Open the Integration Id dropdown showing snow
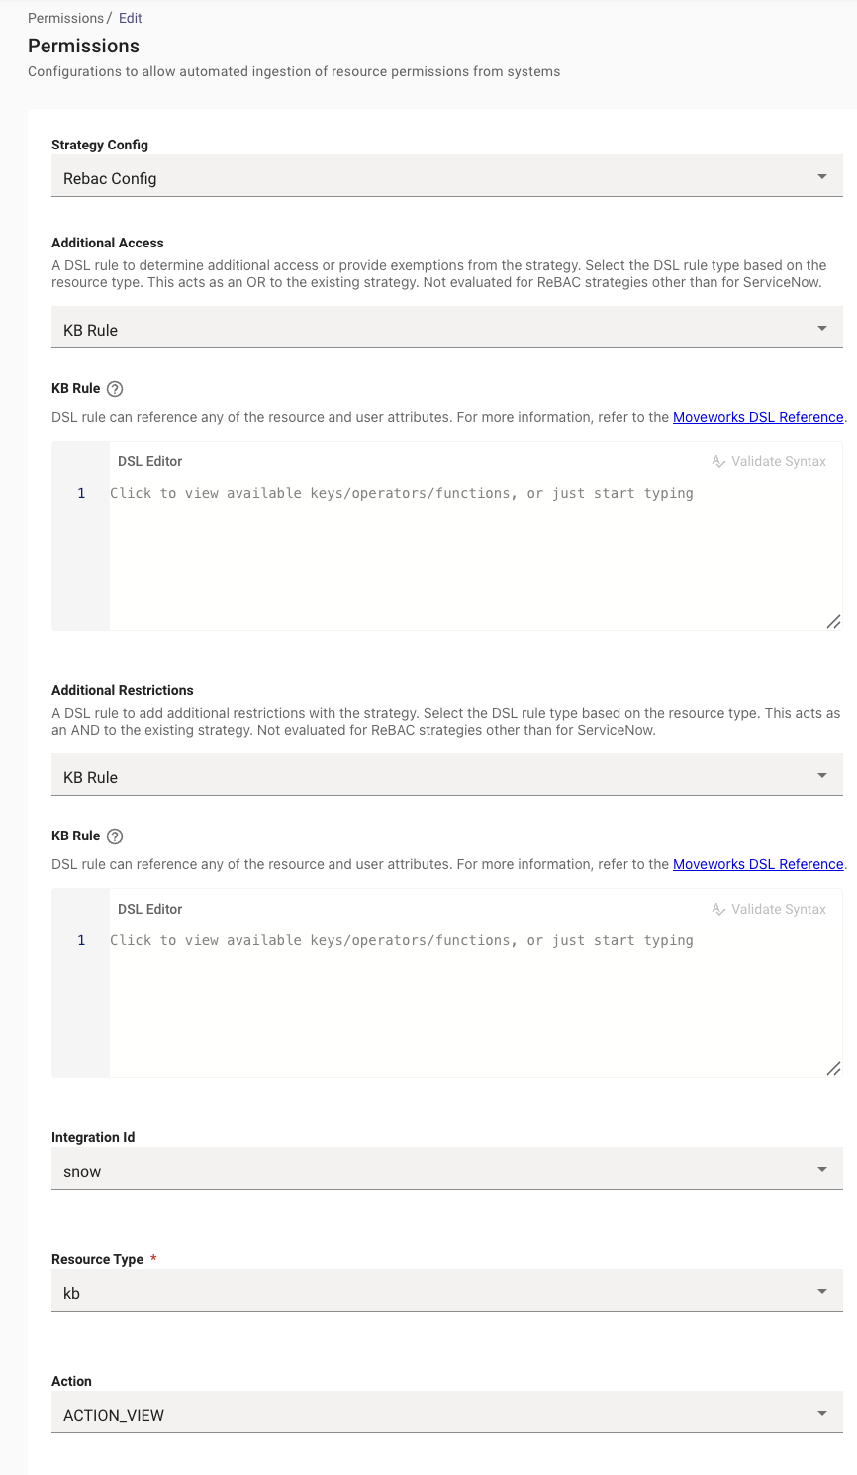Viewport: 857px width, 1475px height. coord(447,1171)
